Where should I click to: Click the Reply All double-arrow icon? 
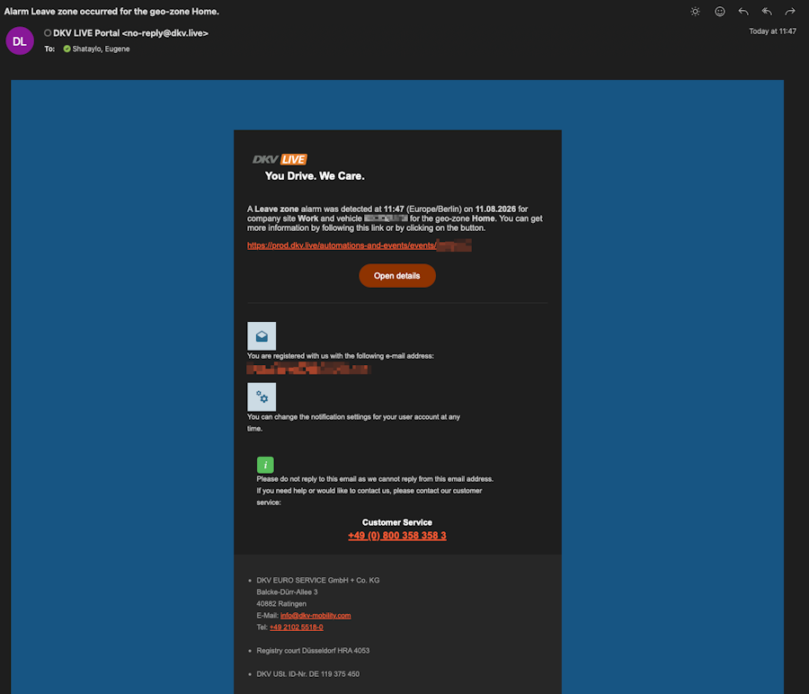[767, 12]
